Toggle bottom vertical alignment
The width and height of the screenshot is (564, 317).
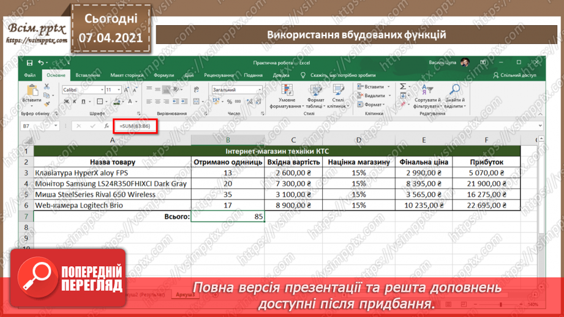[166, 89]
